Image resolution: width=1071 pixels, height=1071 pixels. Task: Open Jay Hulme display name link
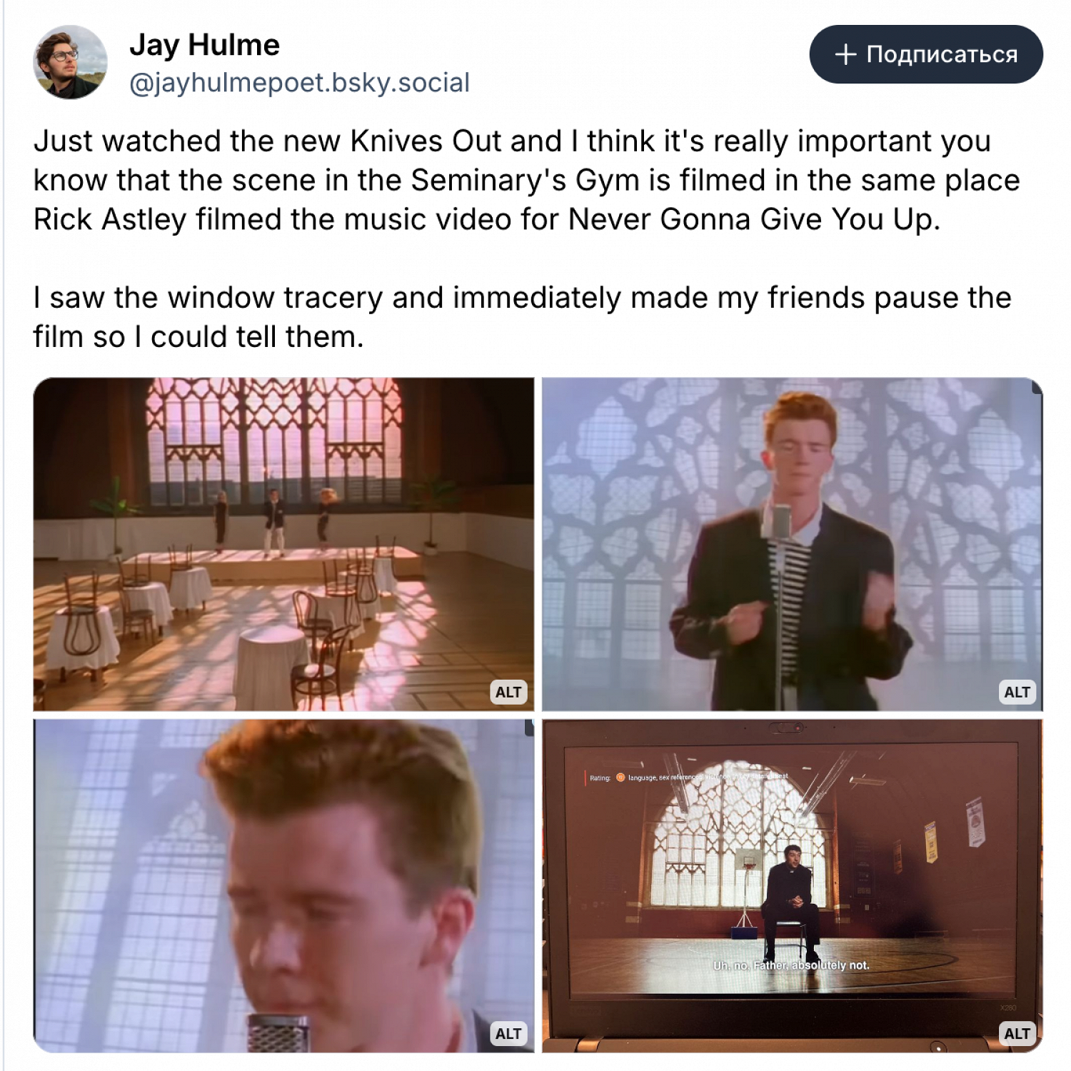(x=204, y=45)
